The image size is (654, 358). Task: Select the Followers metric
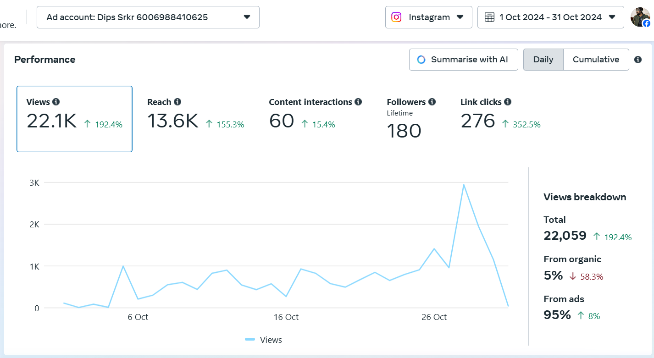(x=411, y=119)
